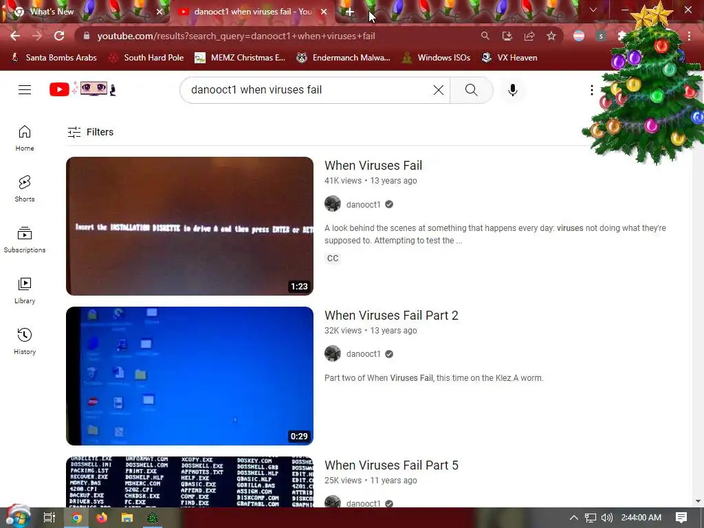Screen dimensions: 704x528
Task: Open the When Viruses Fail video title
Action: point(373,165)
